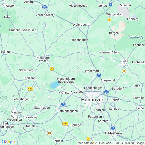This screenshot has height=145, width=145.
Task: Click the Walsrode town label
Action: [79, 25]
